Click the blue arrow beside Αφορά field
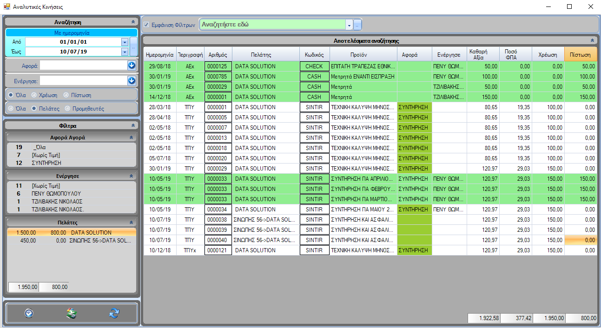Image resolution: width=601 pixels, height=328 pixels. [132, 66]
